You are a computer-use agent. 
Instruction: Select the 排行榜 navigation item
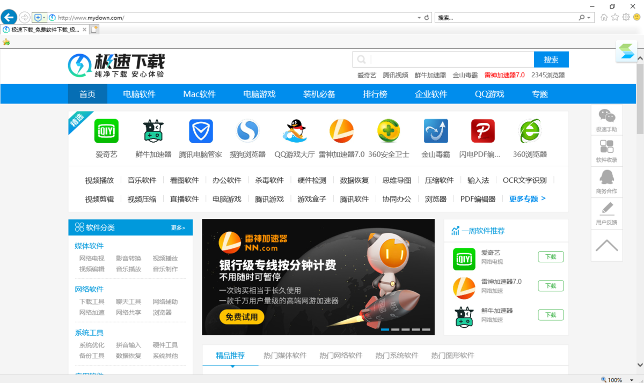point(375,94)
